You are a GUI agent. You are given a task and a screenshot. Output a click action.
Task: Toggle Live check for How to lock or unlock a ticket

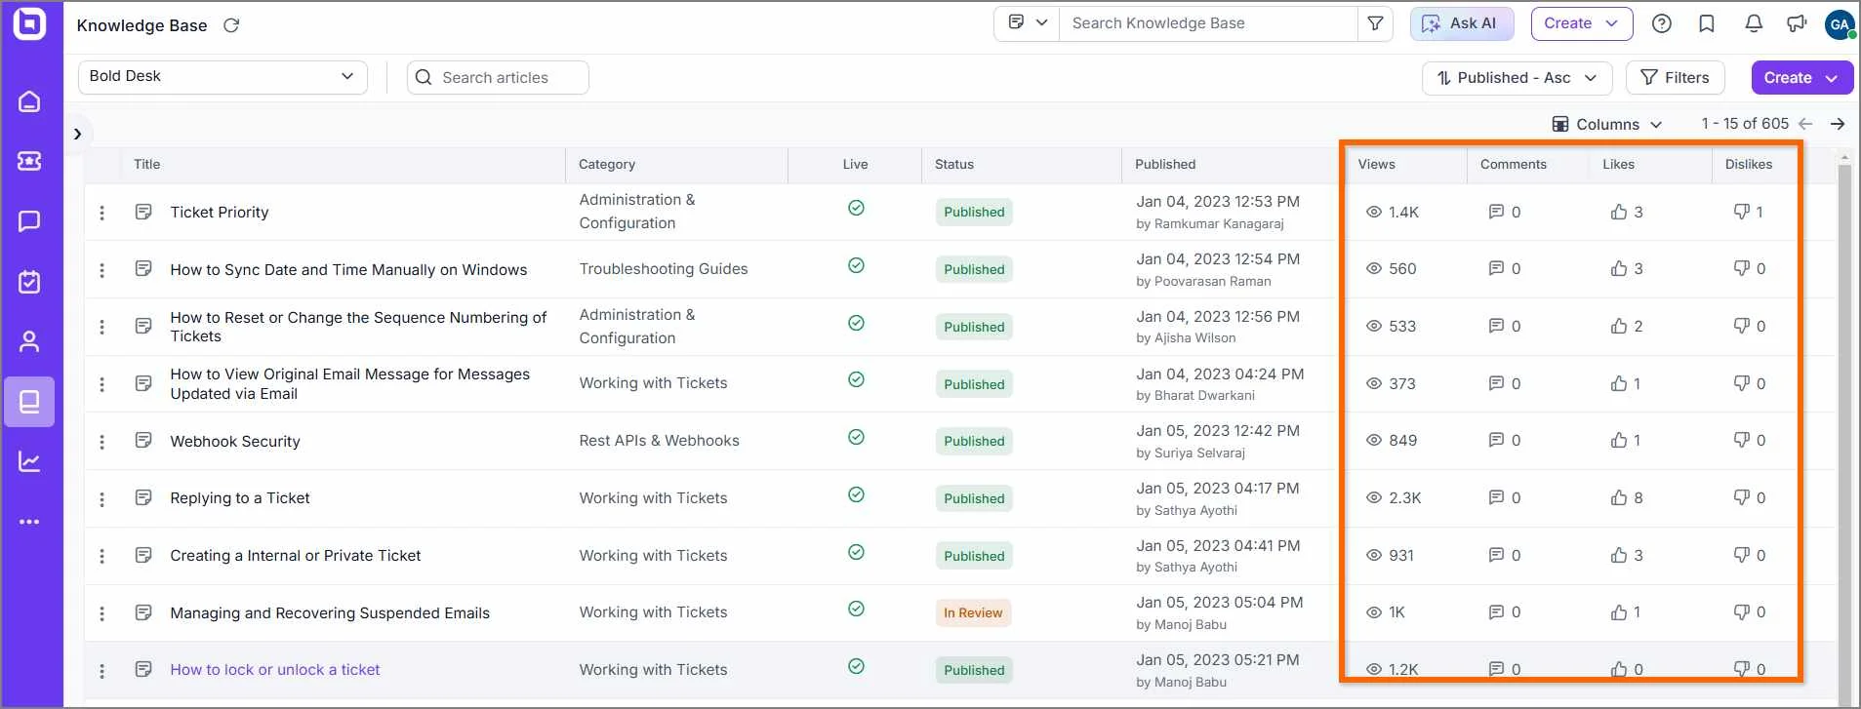(856, 666)
